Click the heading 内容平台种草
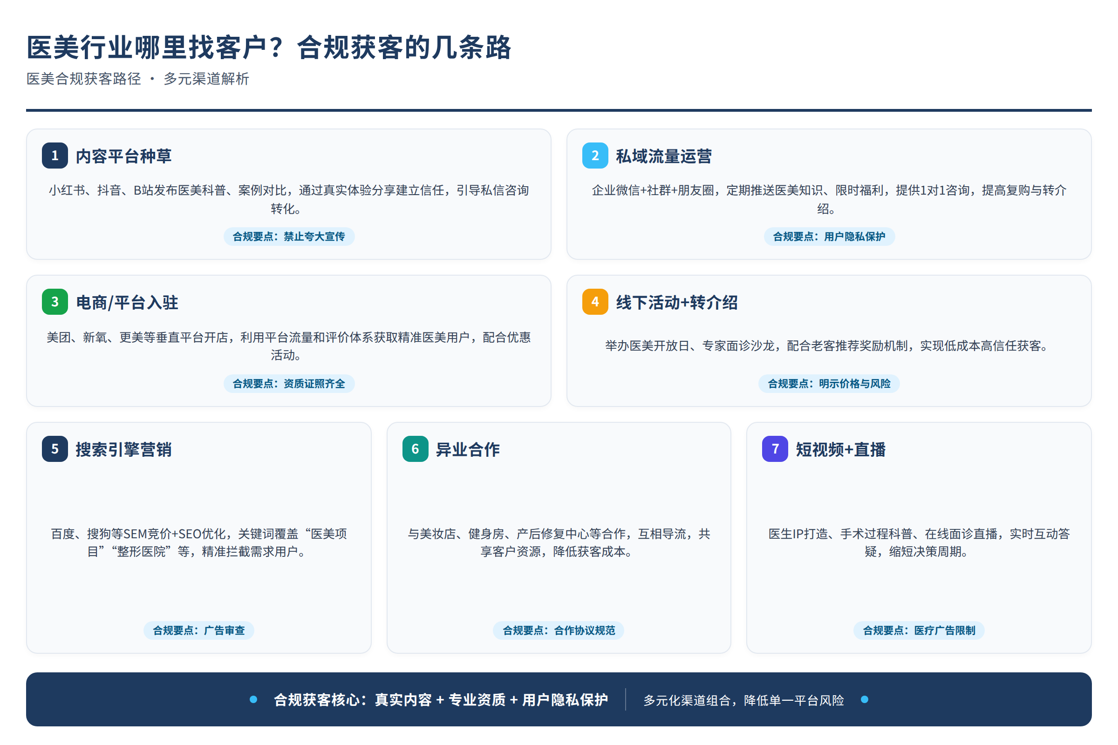 (123, 156)
